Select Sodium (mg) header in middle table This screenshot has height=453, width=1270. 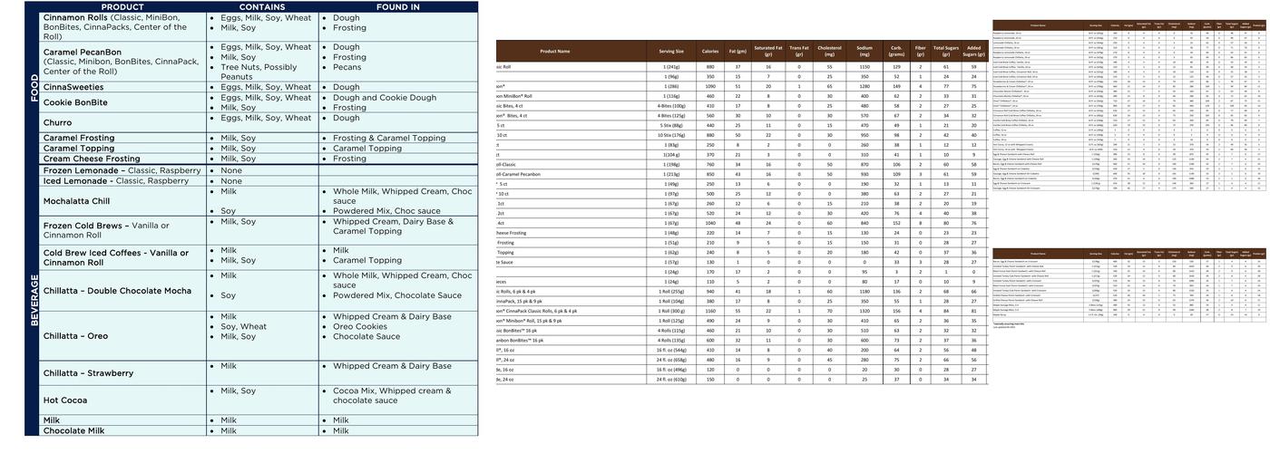(865, 52)
